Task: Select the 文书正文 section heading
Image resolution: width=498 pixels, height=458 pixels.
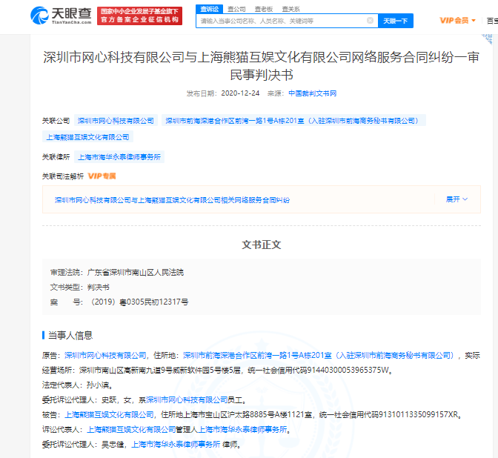Action: pyautogui.click(x=262, y=245)
